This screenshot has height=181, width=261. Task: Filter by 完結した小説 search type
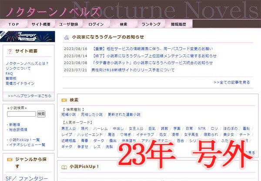92,114
